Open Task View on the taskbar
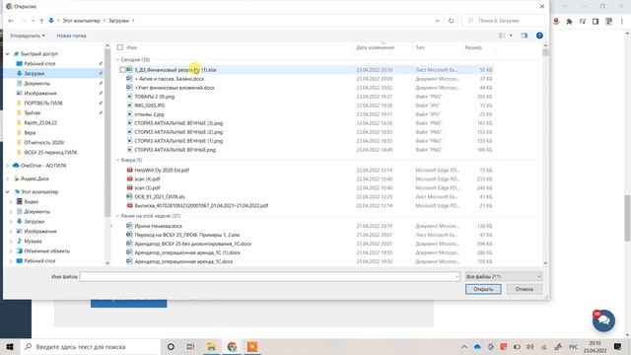631x355 pixels. (x=190, y=346)
